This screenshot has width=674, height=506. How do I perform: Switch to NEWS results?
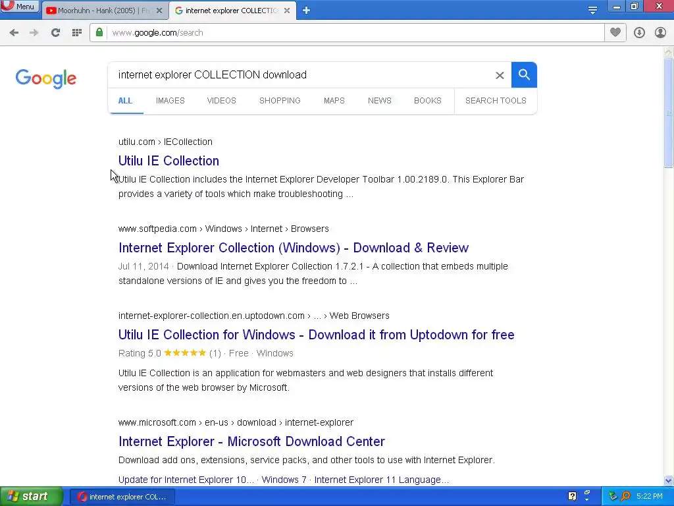(380, 101)
